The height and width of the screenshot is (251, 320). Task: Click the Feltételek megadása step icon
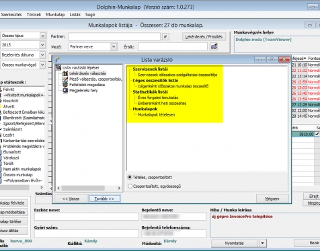coord(65,85)
